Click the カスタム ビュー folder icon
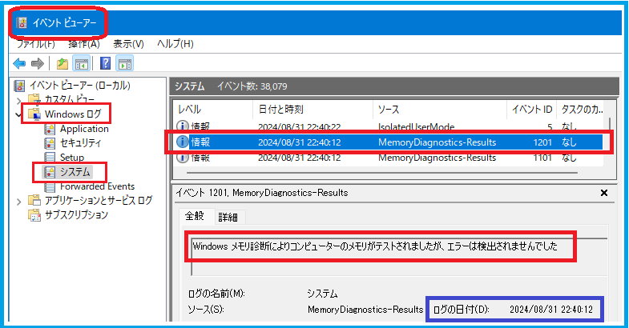Image resolution: width=629 pixels, height=328 pixels. point(34,99)
